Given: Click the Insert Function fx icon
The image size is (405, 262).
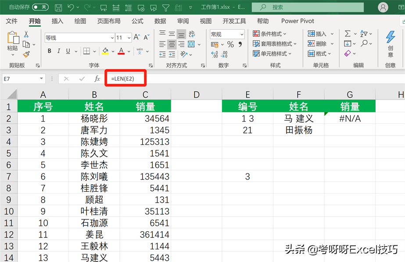Looking at the screenshot, I should [x=97, y=79].
